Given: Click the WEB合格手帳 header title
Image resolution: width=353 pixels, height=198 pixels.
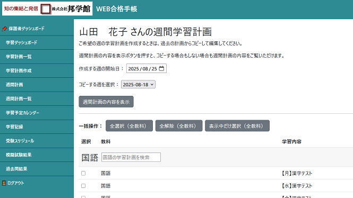Looking at the screenshot, I should click(117, 9).
